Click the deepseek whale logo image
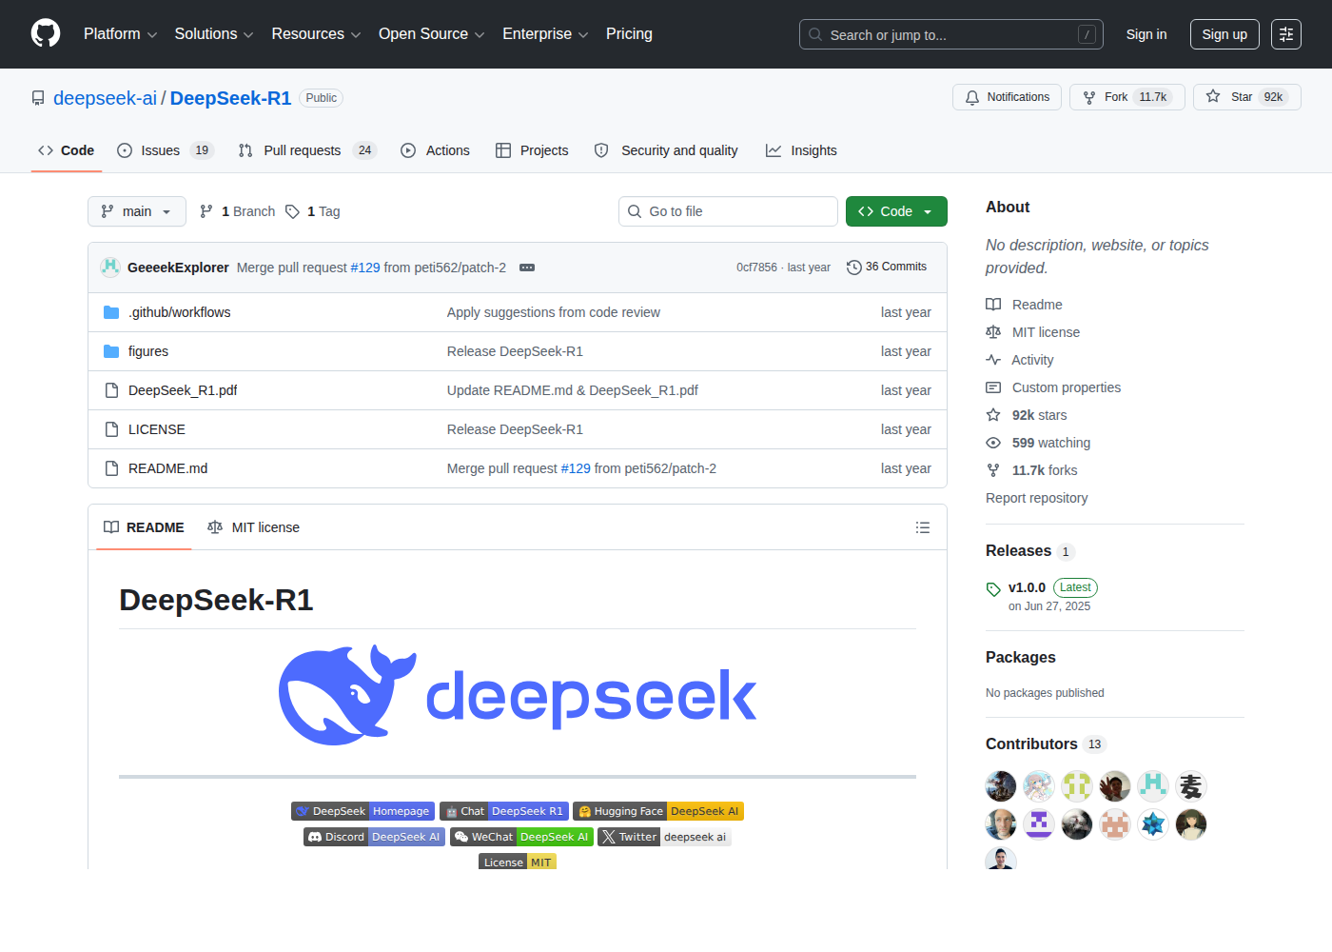This screenshot has height=952, width=1332. [518, 695]
